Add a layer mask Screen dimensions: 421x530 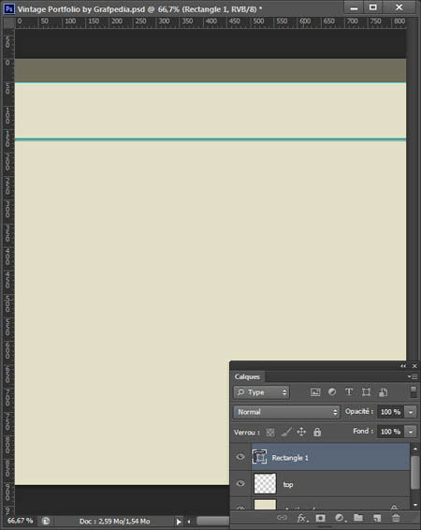pos(320,518)
